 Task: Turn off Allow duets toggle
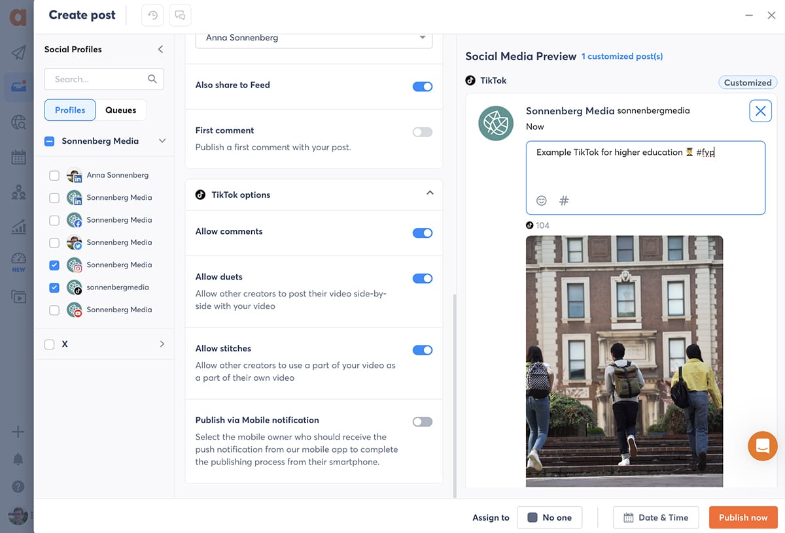(423, 278)
